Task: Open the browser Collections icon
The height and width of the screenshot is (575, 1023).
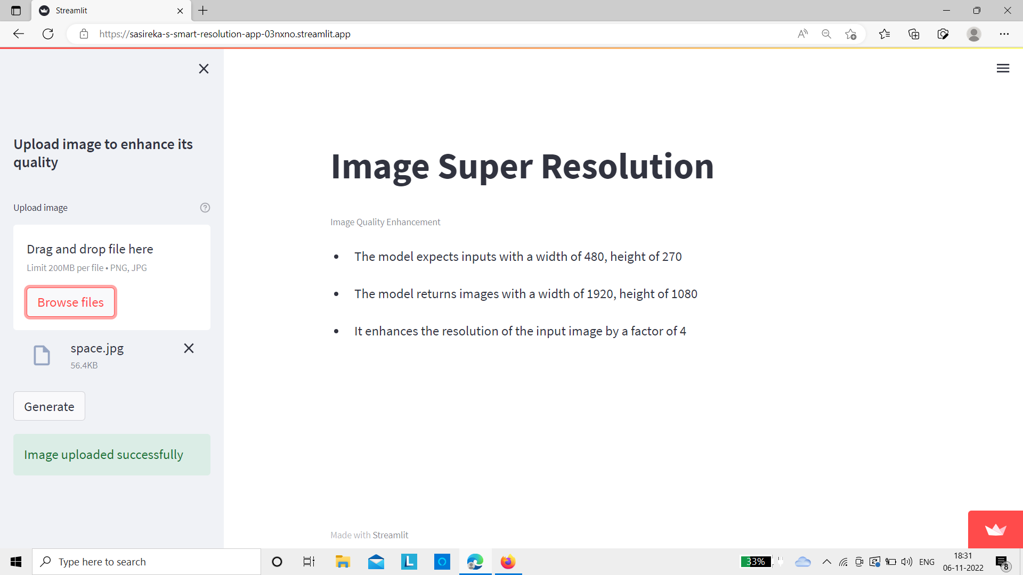Action: (914, 34)
